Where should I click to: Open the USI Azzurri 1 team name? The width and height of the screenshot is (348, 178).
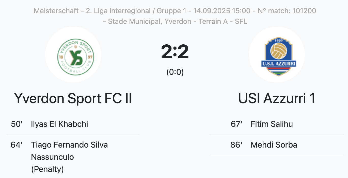pyautogui.click(x=277, y=98)
